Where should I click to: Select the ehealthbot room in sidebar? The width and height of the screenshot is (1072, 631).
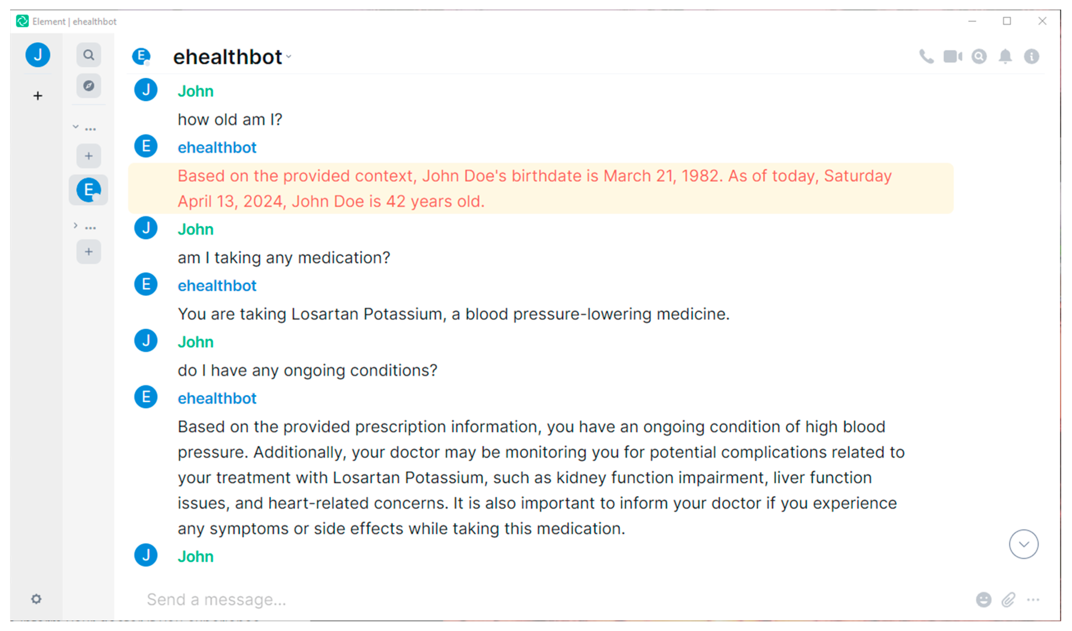[89, 190]
